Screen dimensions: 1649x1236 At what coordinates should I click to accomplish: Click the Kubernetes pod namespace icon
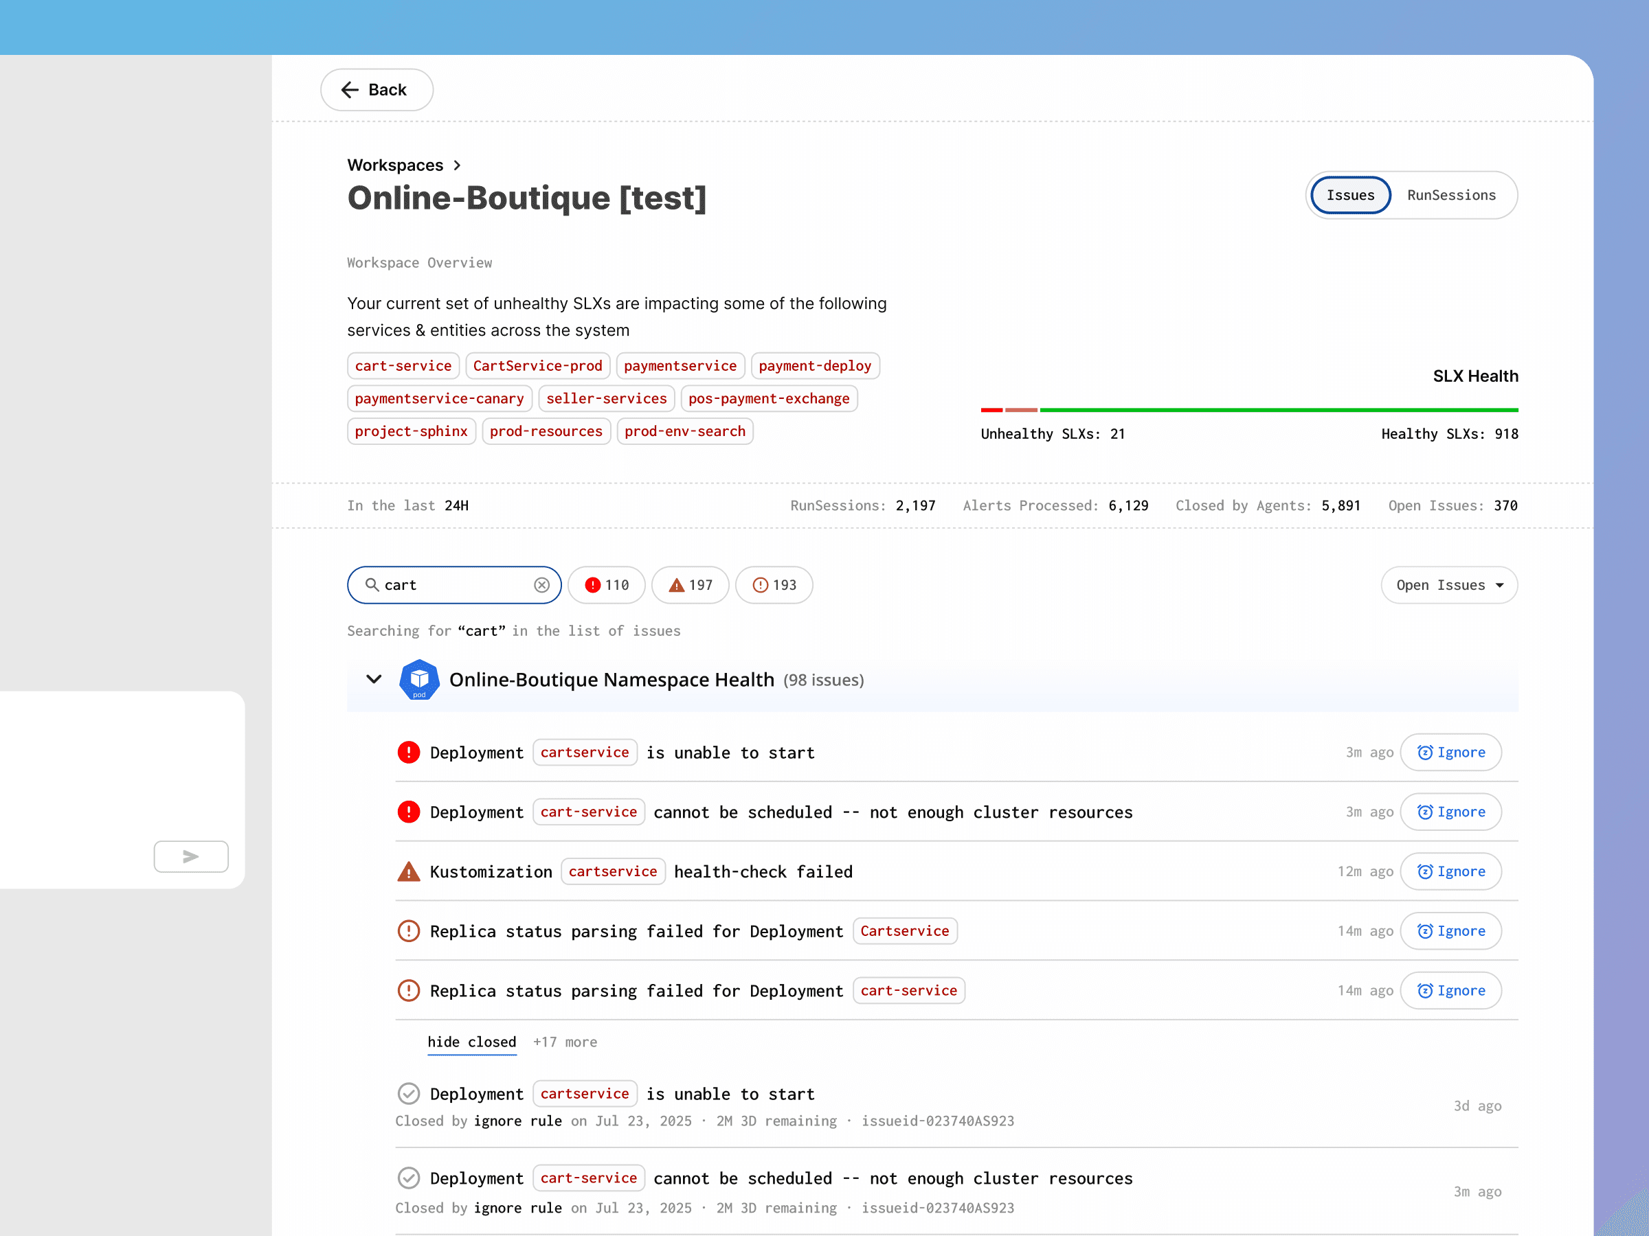click(419, 680)
